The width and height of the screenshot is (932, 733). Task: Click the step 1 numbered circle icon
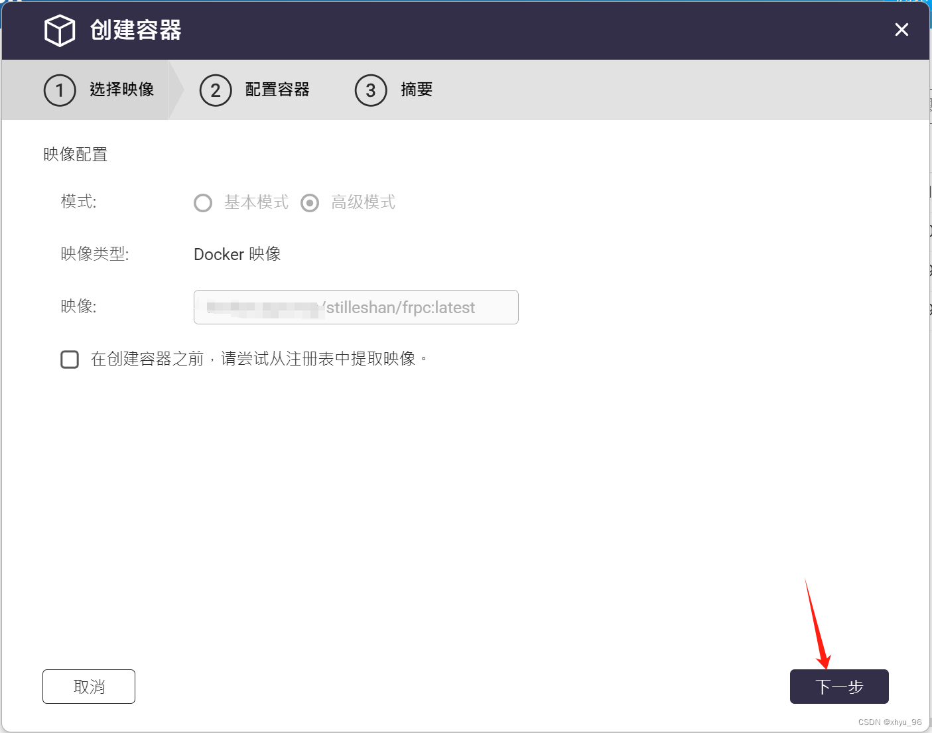point(60,90)
